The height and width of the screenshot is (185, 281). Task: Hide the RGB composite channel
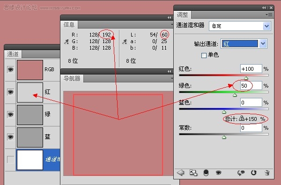[x=10, y=69]
